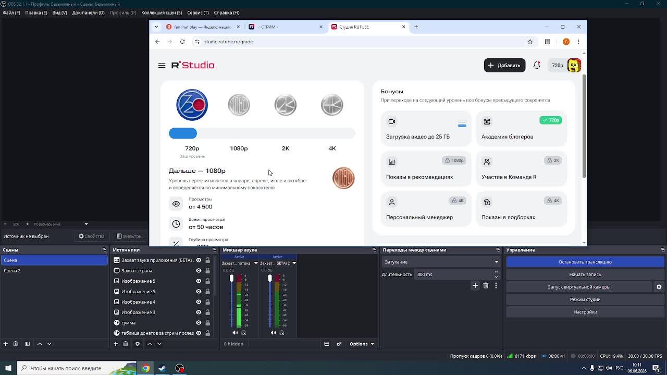Screen dimensions: 667x375
Task: Open virtual camera settings gear
Action: point(659,287)
